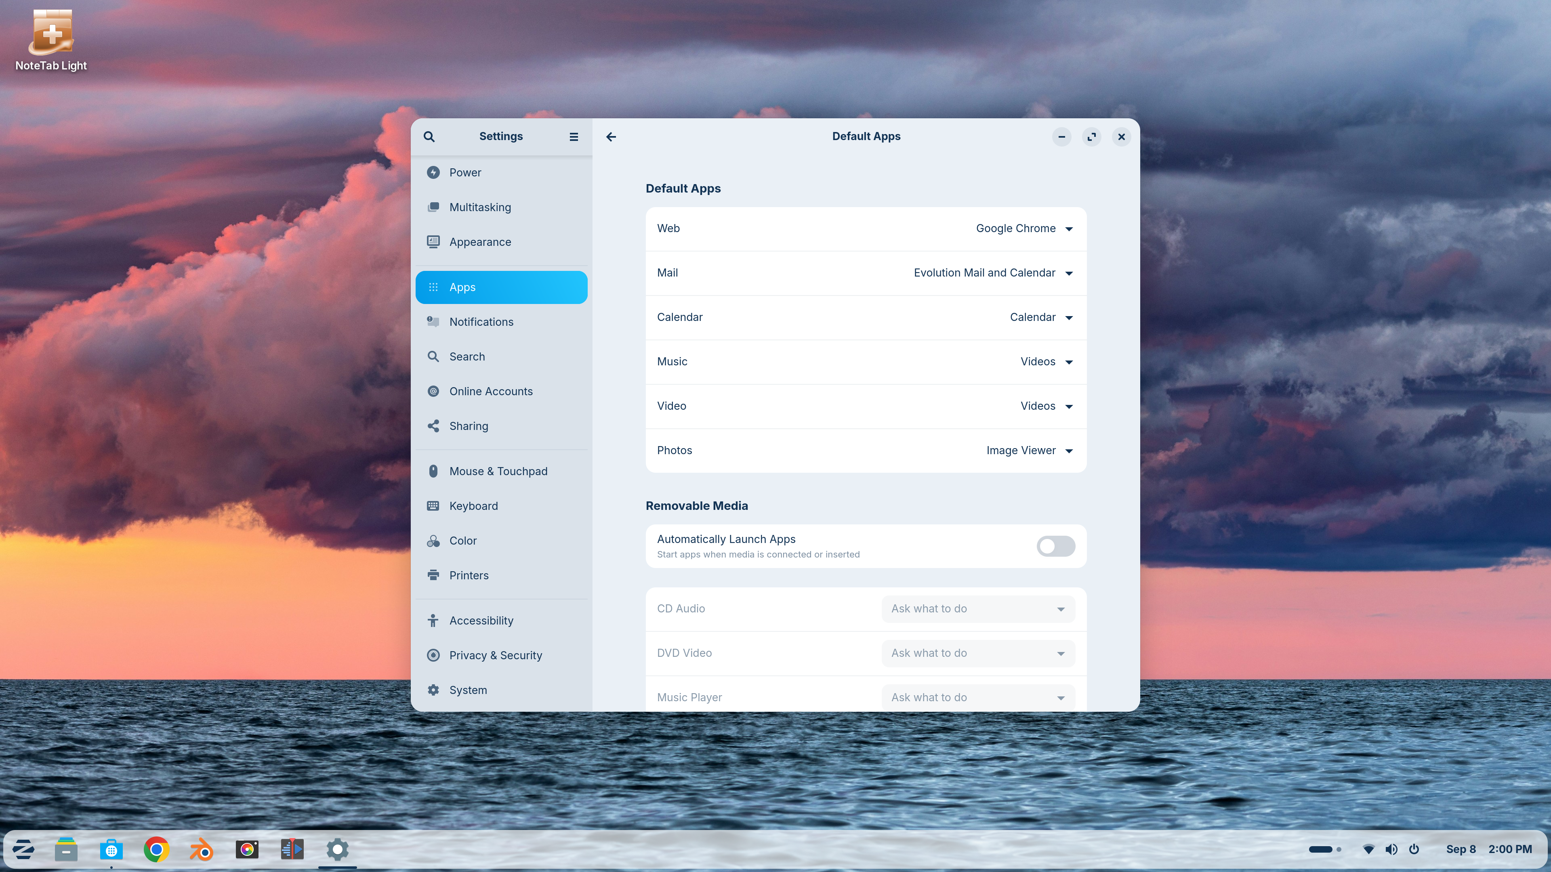Open Multitasking settings
The width and height of the screenshot is (1551, 872).
pyautogui.click(x=501, y=207)
